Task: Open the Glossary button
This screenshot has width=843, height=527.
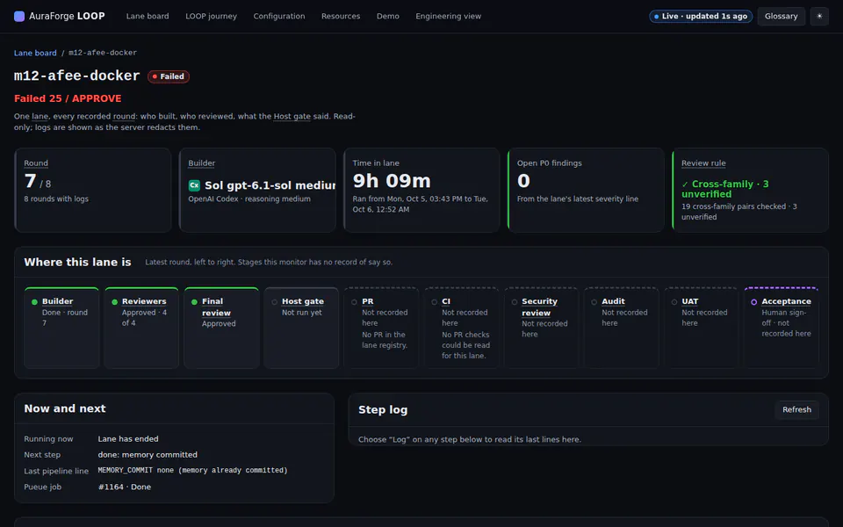Action: pyautogui.click(x=782, y=16)
